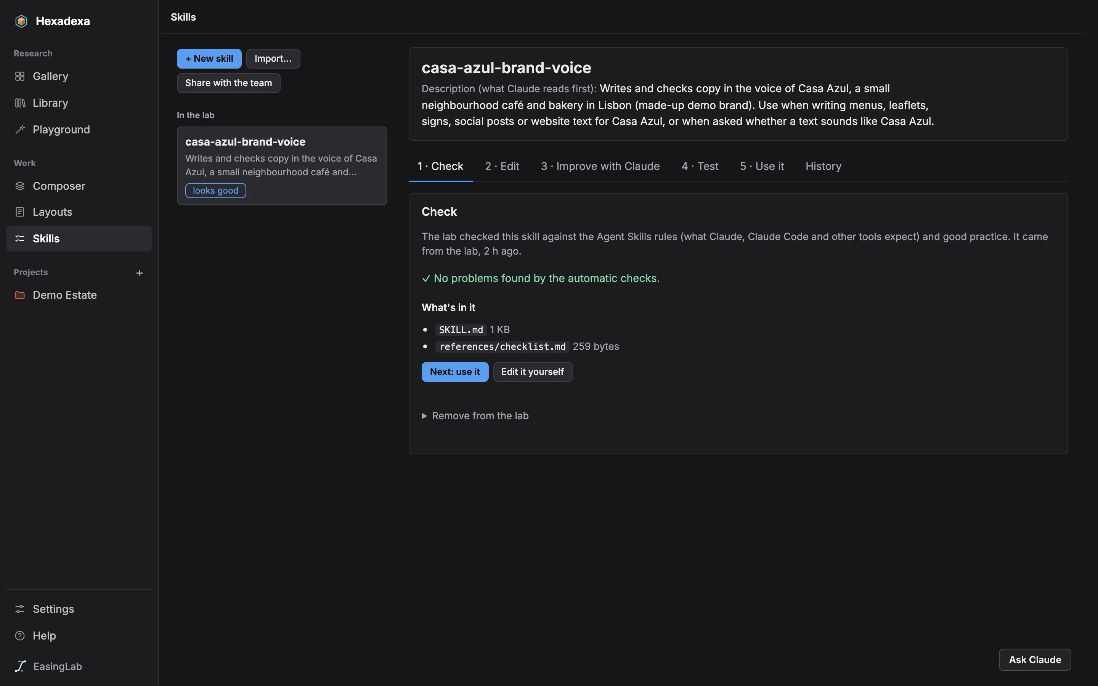Image resolution: width=1098 pixels, height=686 pixels.
Task: Click Edit it yourself button
Action: point(533,372)
